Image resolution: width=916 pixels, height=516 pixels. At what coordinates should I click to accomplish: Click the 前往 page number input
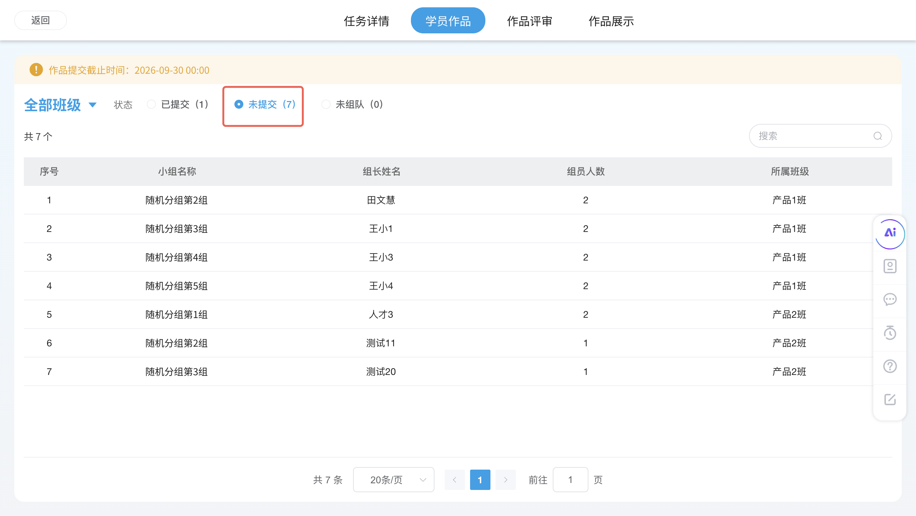coord(570,480)
